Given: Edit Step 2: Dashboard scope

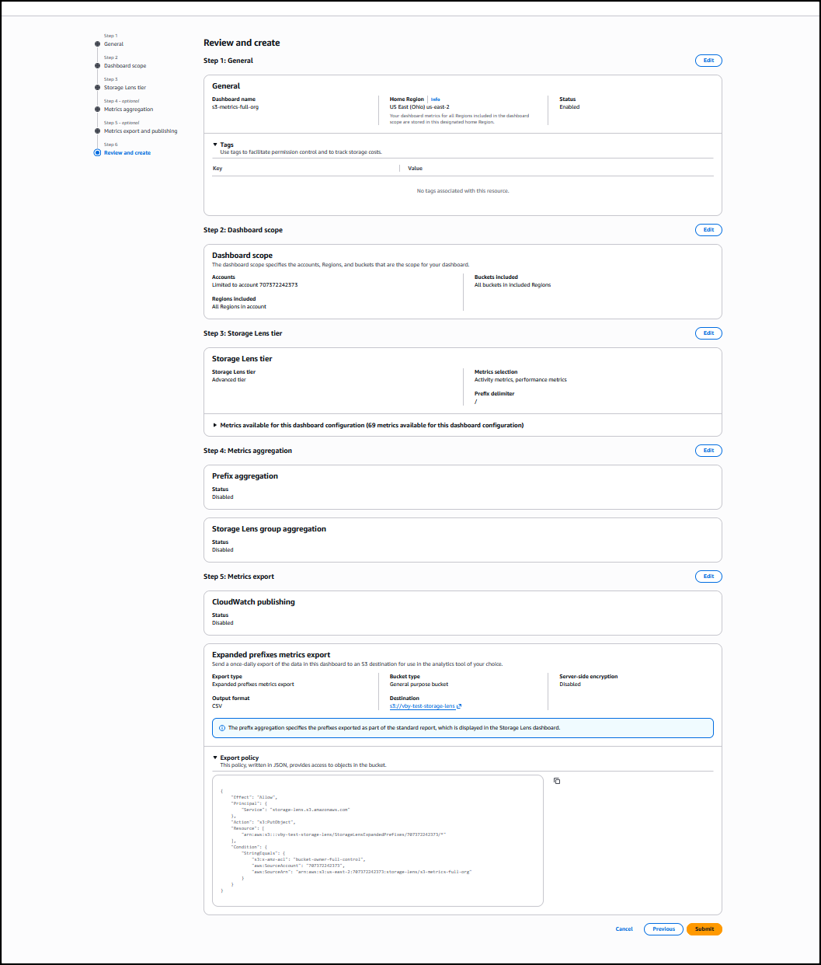Looking at the screenshot, I should [708, 230].
